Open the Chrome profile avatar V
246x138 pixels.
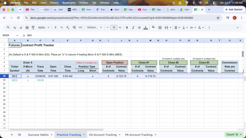(234, 18)
